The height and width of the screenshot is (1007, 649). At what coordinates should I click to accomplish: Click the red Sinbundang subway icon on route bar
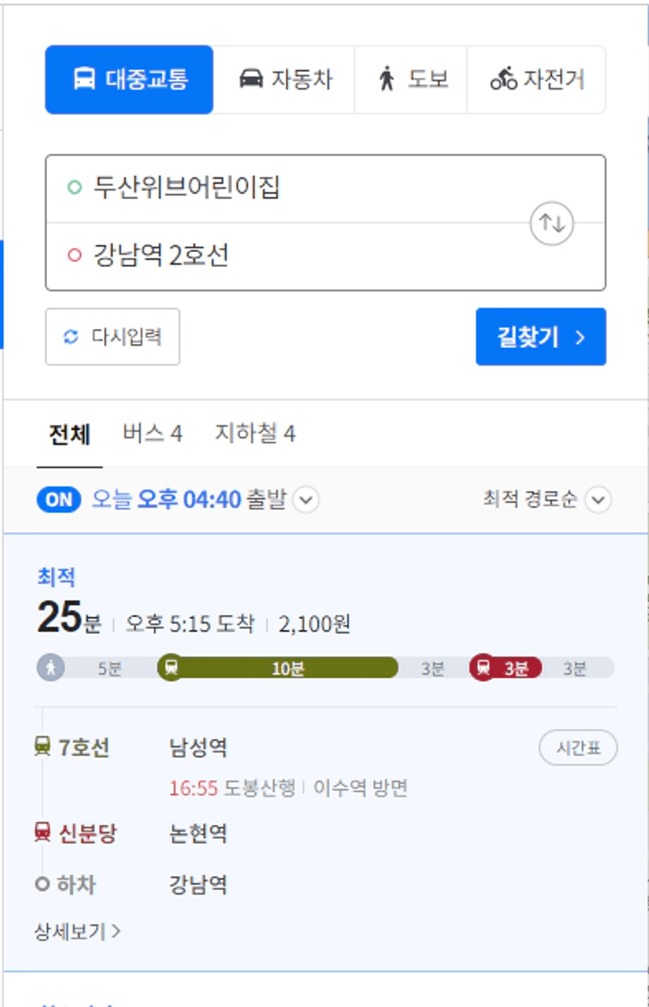(x=483, y=668)
